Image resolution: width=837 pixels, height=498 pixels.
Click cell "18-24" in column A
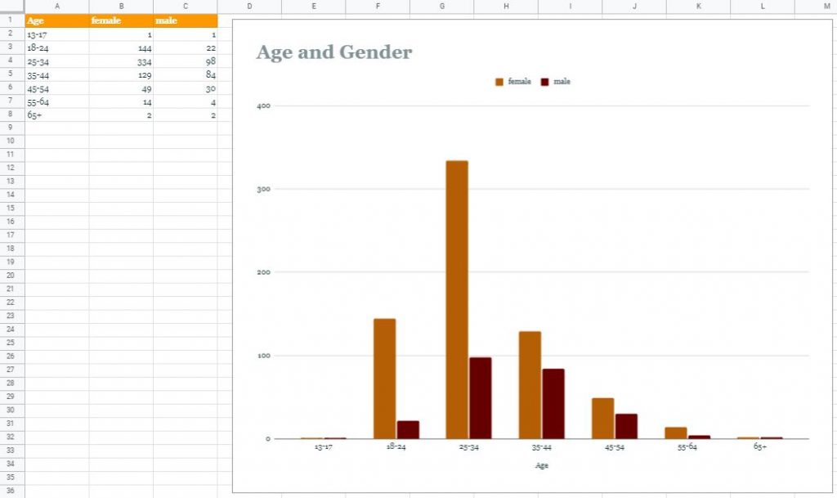point(57,47)
